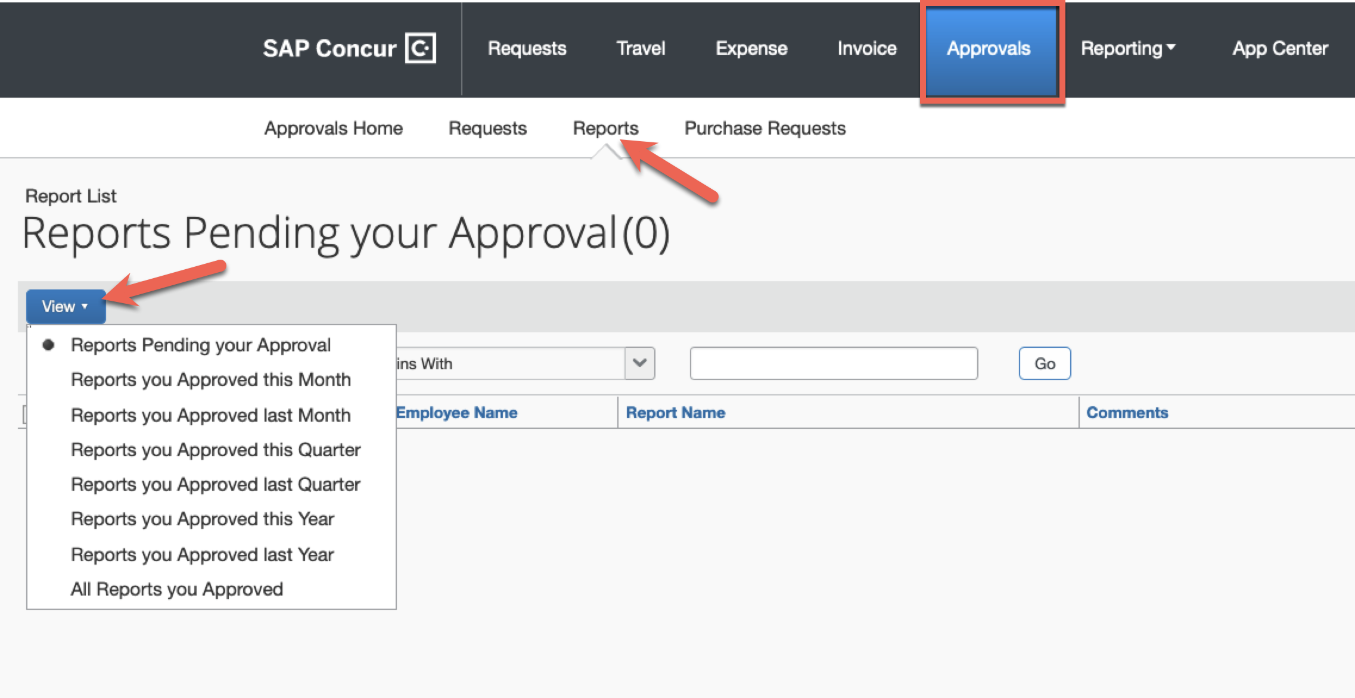
Task: Select Reports you Approved last Quarter
Action: [215, 484]
